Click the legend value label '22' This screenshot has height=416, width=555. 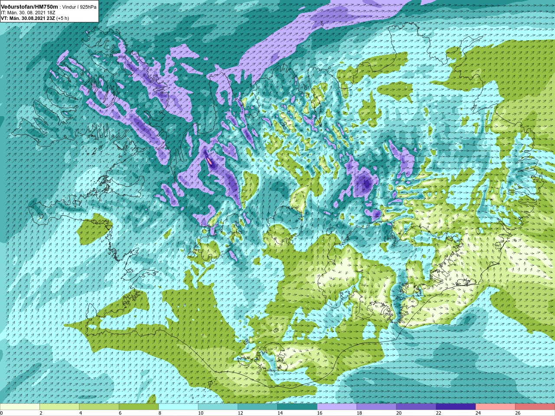(438, 413)
